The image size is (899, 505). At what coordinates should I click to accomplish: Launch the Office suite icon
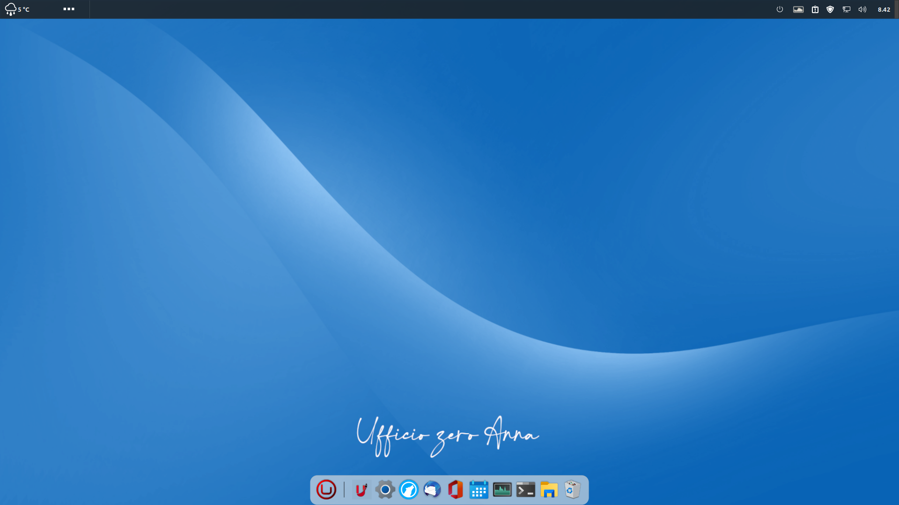(x=455, y=490)
